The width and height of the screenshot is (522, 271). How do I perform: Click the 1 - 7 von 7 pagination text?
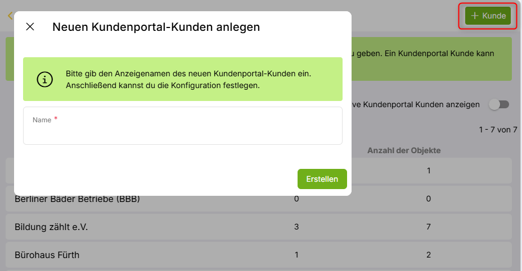click(x=498, y=130)
